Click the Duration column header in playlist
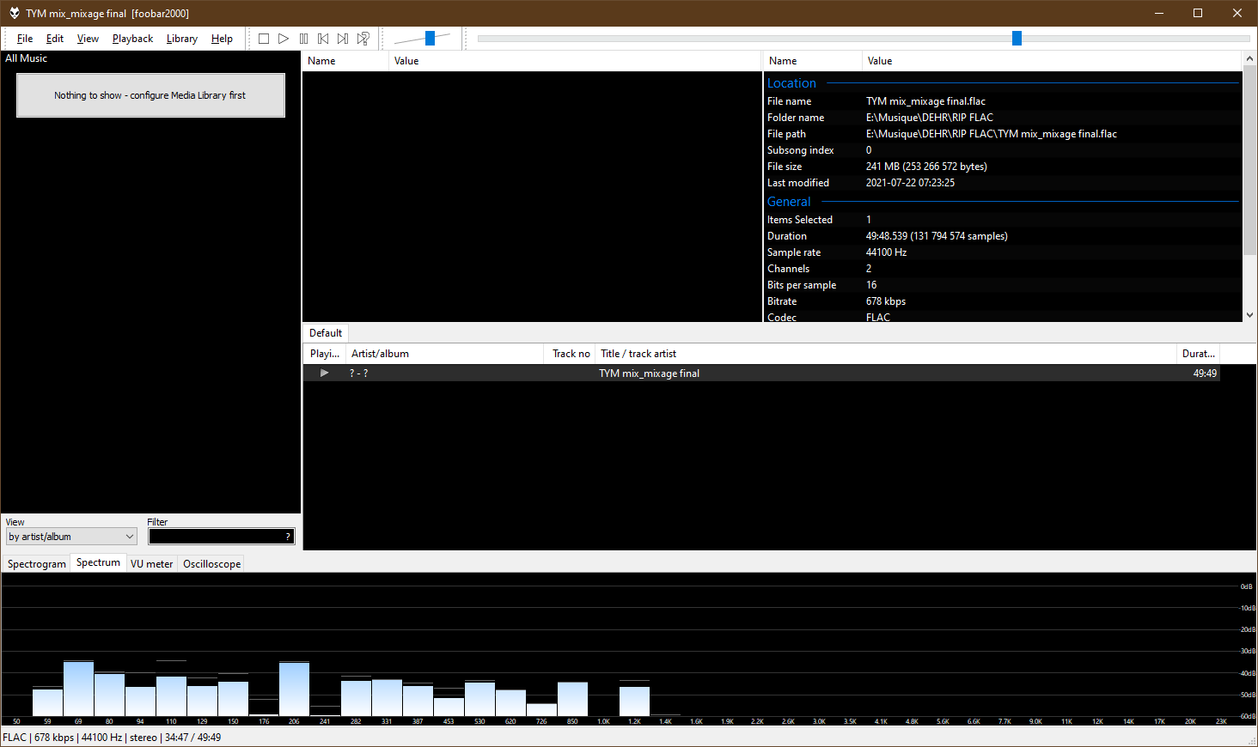The height and width of the screenshot is (747, 1258). point(1198,354)
